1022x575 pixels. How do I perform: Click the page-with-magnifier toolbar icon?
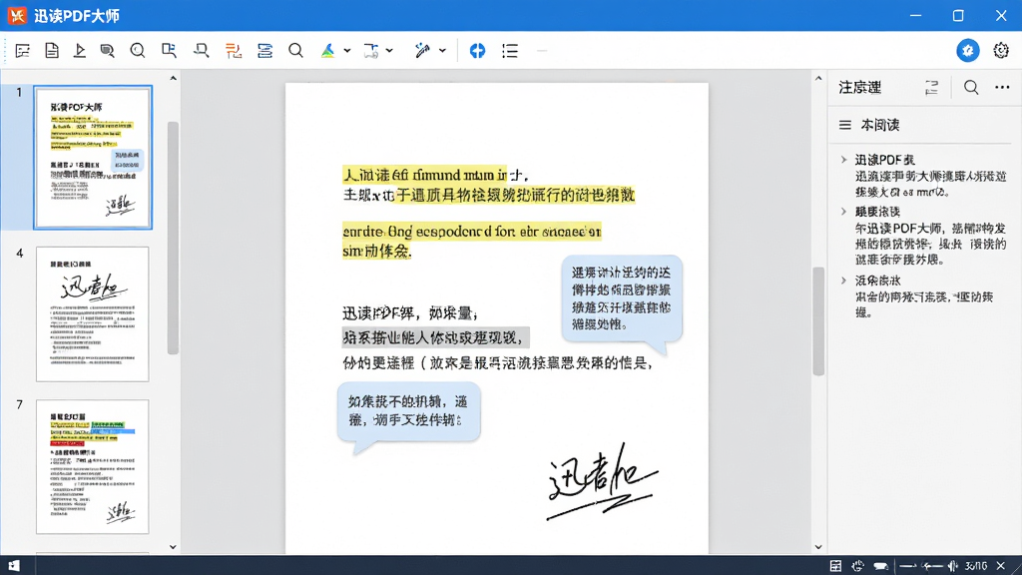click(x=170, y=50)
